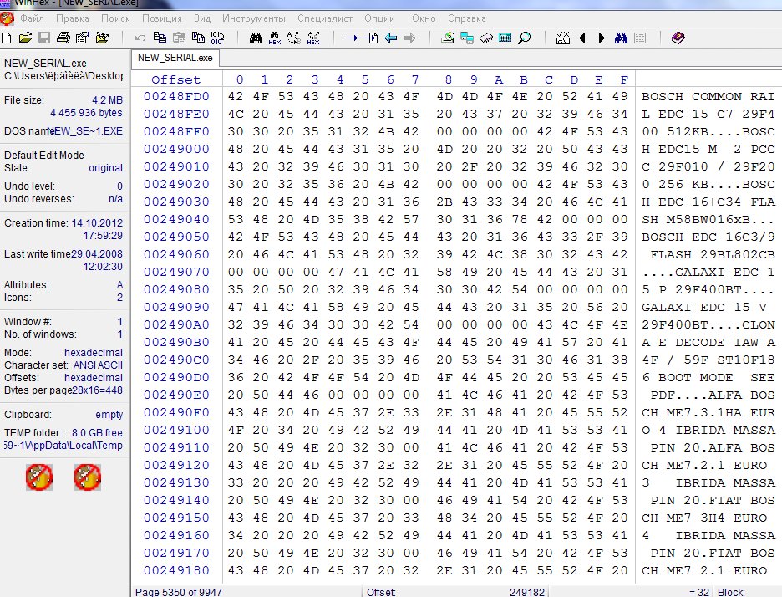This screenshot has height=597, width=782.
Task: Click the Go To Offset arrow icon
Action: click(352, 38)
